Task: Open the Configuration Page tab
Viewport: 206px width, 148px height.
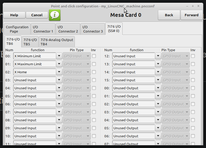Action: point(17,29)
